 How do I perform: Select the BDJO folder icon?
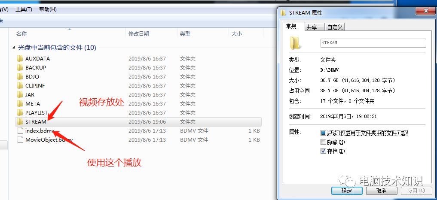click(x=20, y=76)
